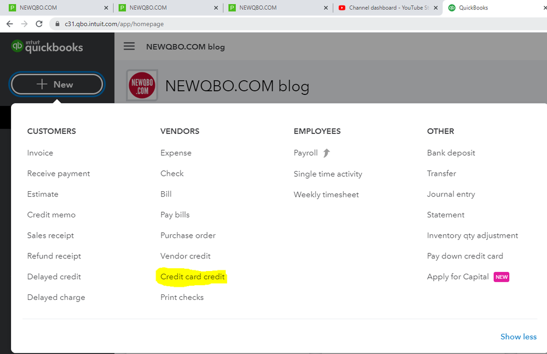Click the Payroll upgrade arrow icon
The width and height of the screenshot is (547, 354).
[x=326, y=153]
